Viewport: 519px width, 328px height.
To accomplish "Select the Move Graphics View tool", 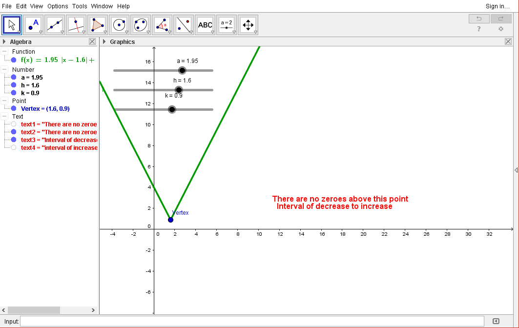I will point(248,25).
